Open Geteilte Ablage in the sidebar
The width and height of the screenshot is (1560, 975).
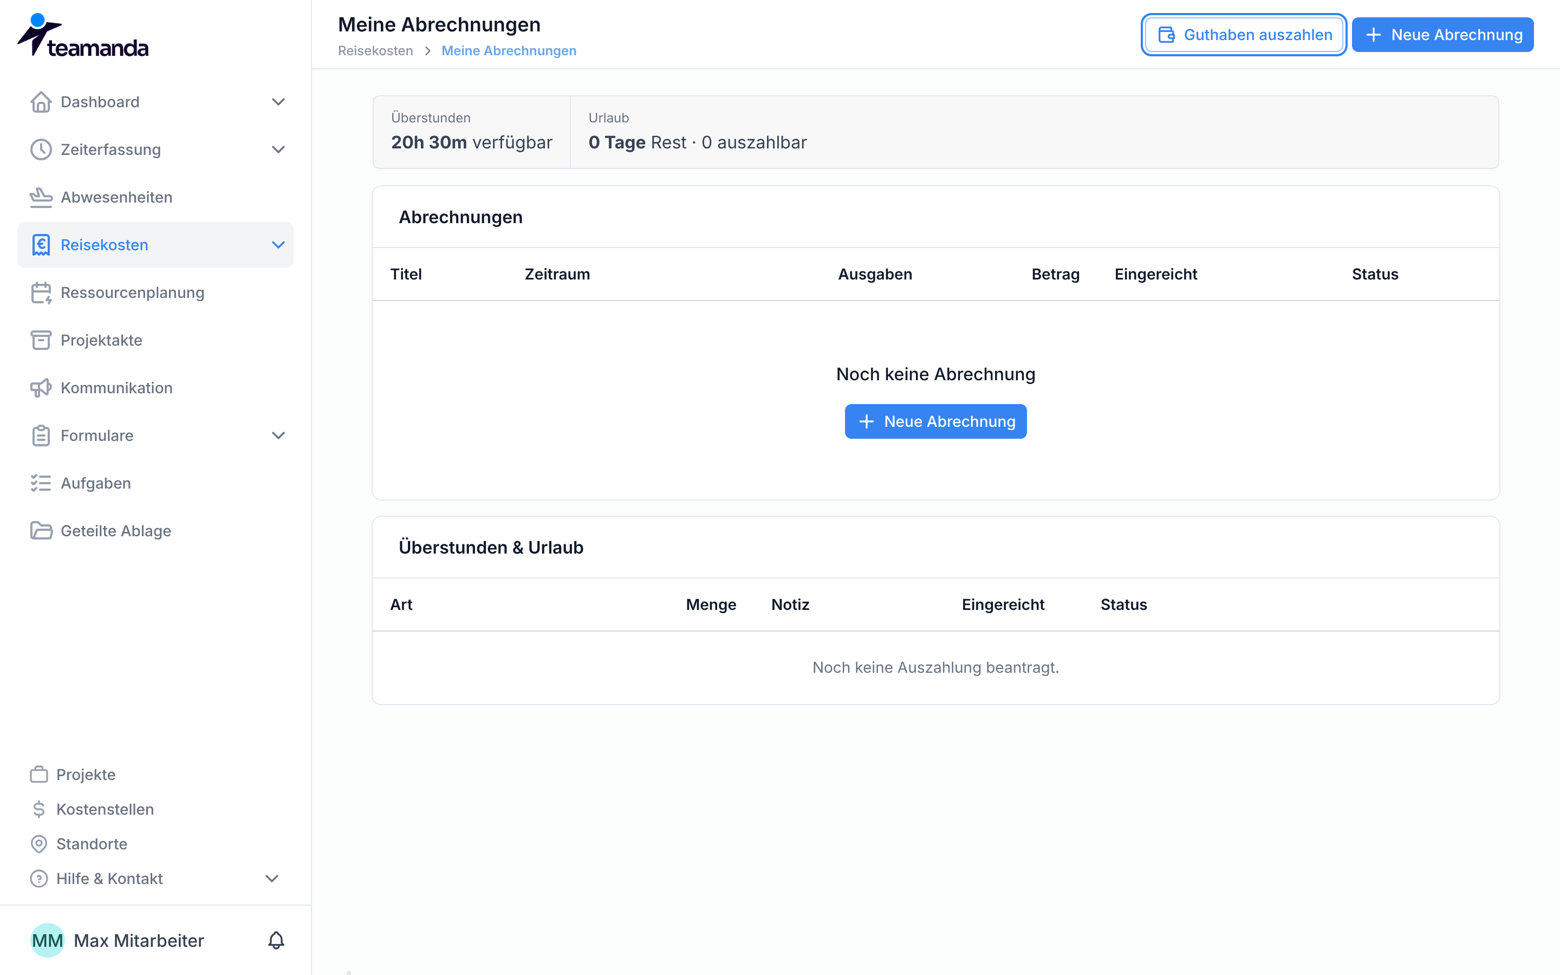tap(155, 531)
